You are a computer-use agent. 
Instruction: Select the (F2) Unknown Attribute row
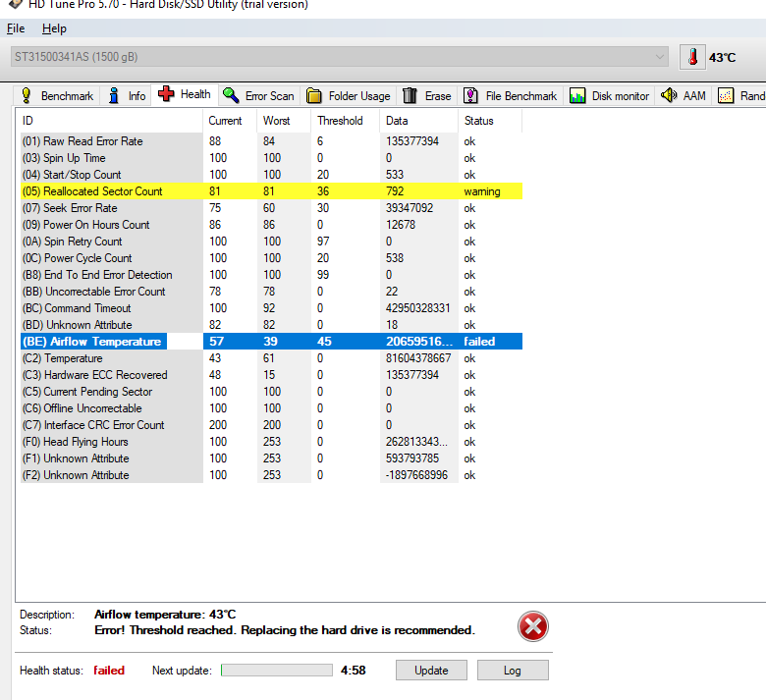coord(272,475)
